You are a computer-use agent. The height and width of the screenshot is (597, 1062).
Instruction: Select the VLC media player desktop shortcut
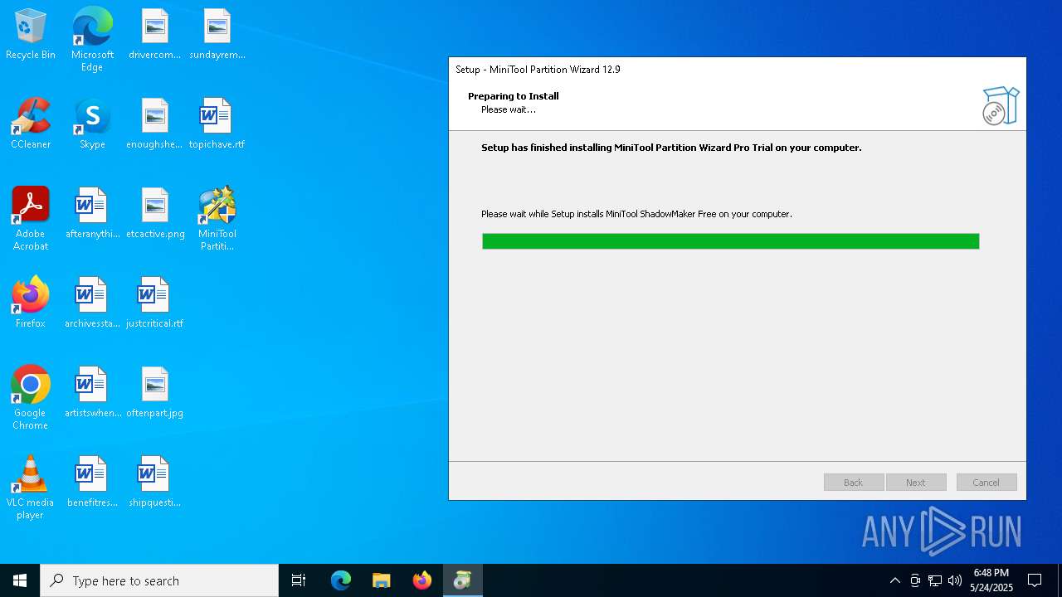pyautogui.click(x=31, y=488)
